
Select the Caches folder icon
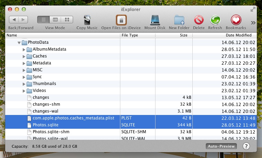[29, 56]
